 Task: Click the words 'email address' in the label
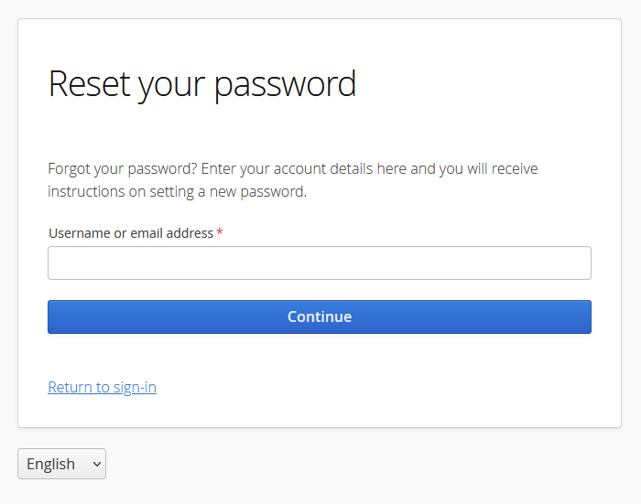(x=172, y=233)
